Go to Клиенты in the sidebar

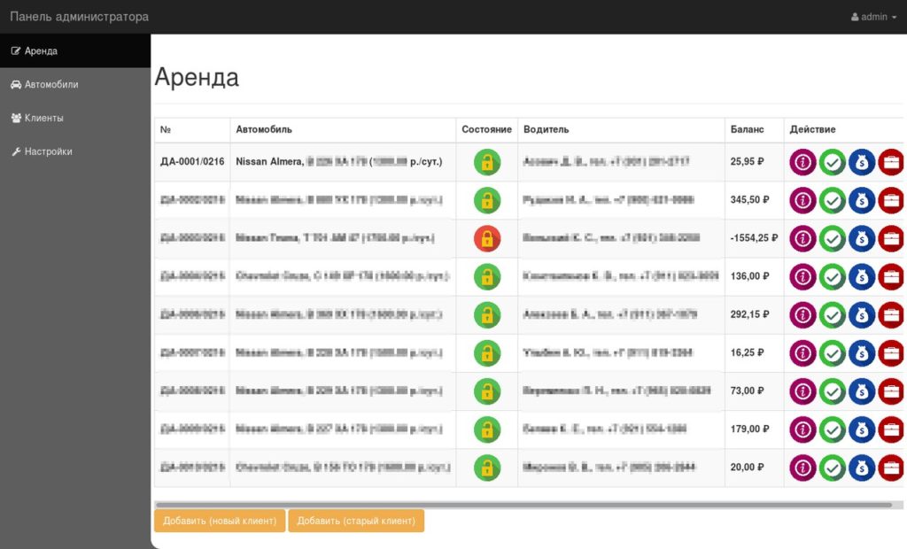75,118
